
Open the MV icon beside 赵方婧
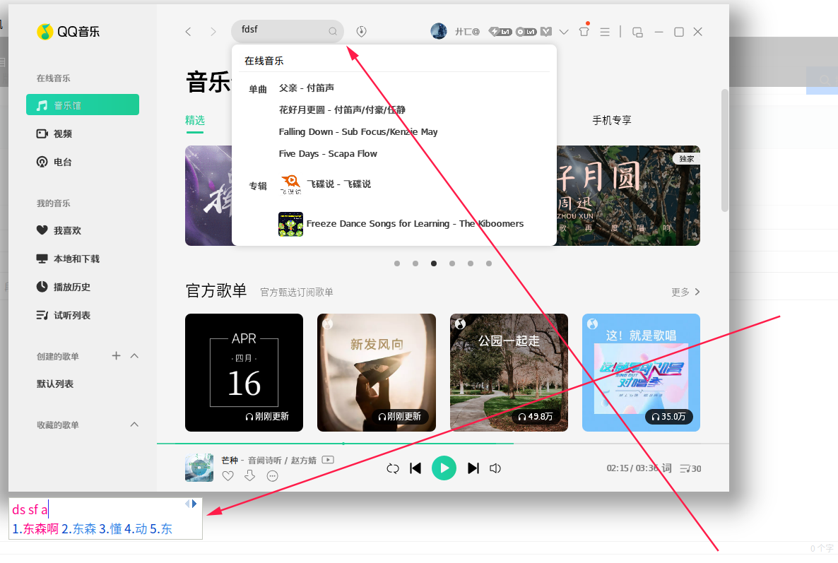[328, 459]
